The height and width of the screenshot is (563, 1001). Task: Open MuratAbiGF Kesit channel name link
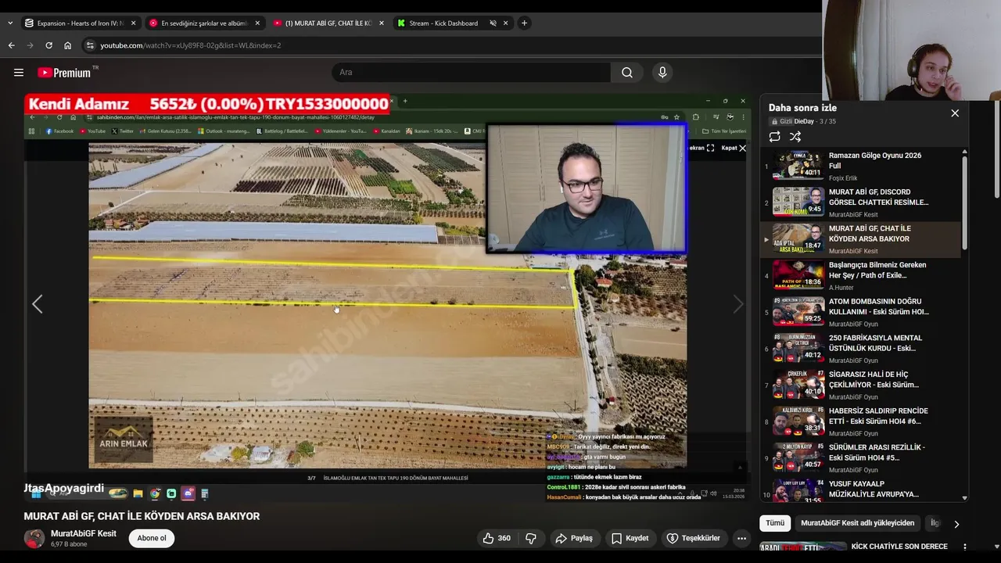83,533
